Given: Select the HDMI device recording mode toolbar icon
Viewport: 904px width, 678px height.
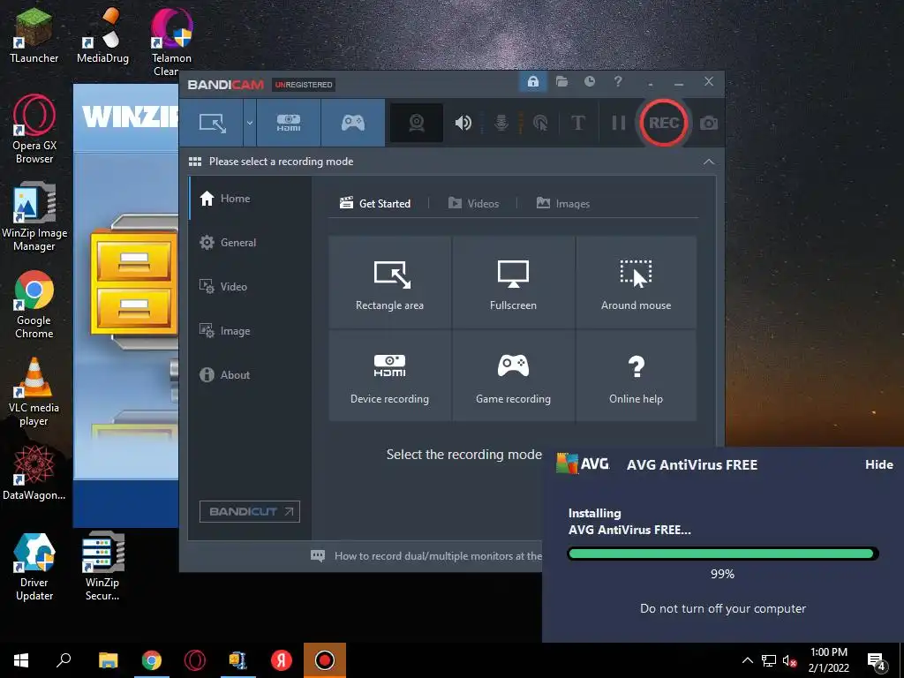Looking at the screenshot, I should click(x=289, y=123).
